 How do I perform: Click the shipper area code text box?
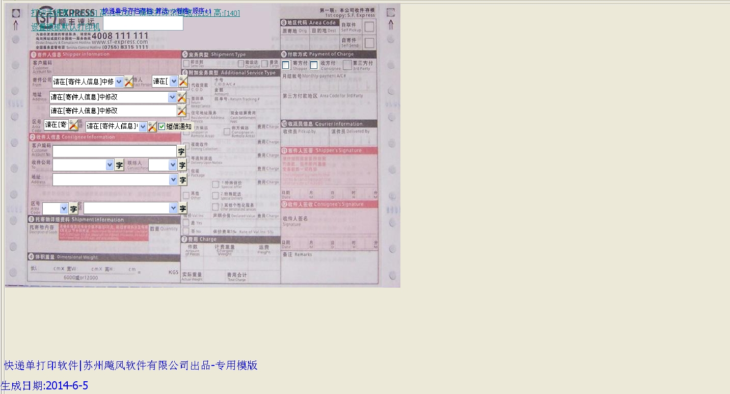pos(56,125)
